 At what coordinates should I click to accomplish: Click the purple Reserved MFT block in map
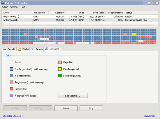pyautogui.click(x=60, y=41)
